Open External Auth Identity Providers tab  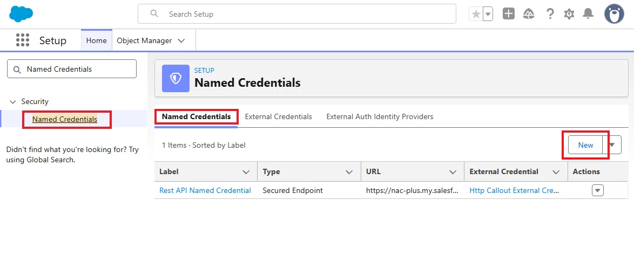(x=380, y=117)
